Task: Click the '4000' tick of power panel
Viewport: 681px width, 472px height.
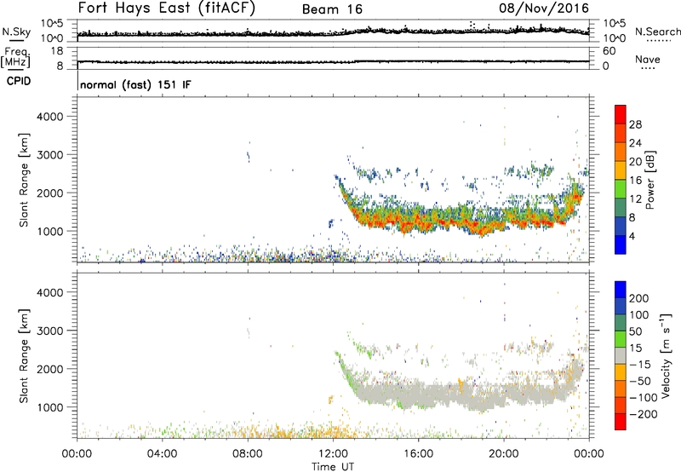Action: click(x=49, y=117)
